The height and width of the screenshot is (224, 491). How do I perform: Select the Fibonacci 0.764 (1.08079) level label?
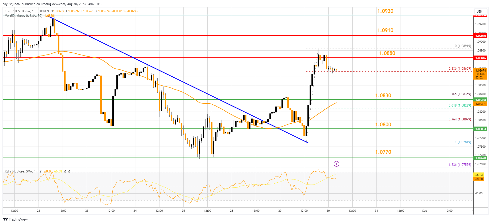460,119
